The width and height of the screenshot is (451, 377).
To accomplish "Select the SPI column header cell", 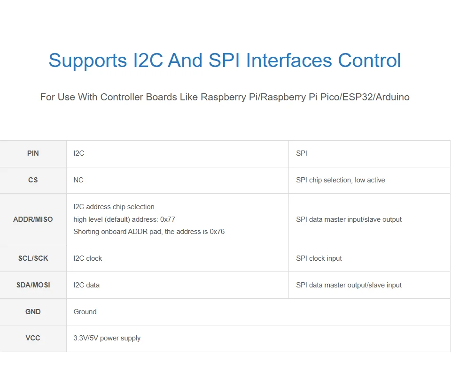I will pyautogui.click(x=370, y=154).
